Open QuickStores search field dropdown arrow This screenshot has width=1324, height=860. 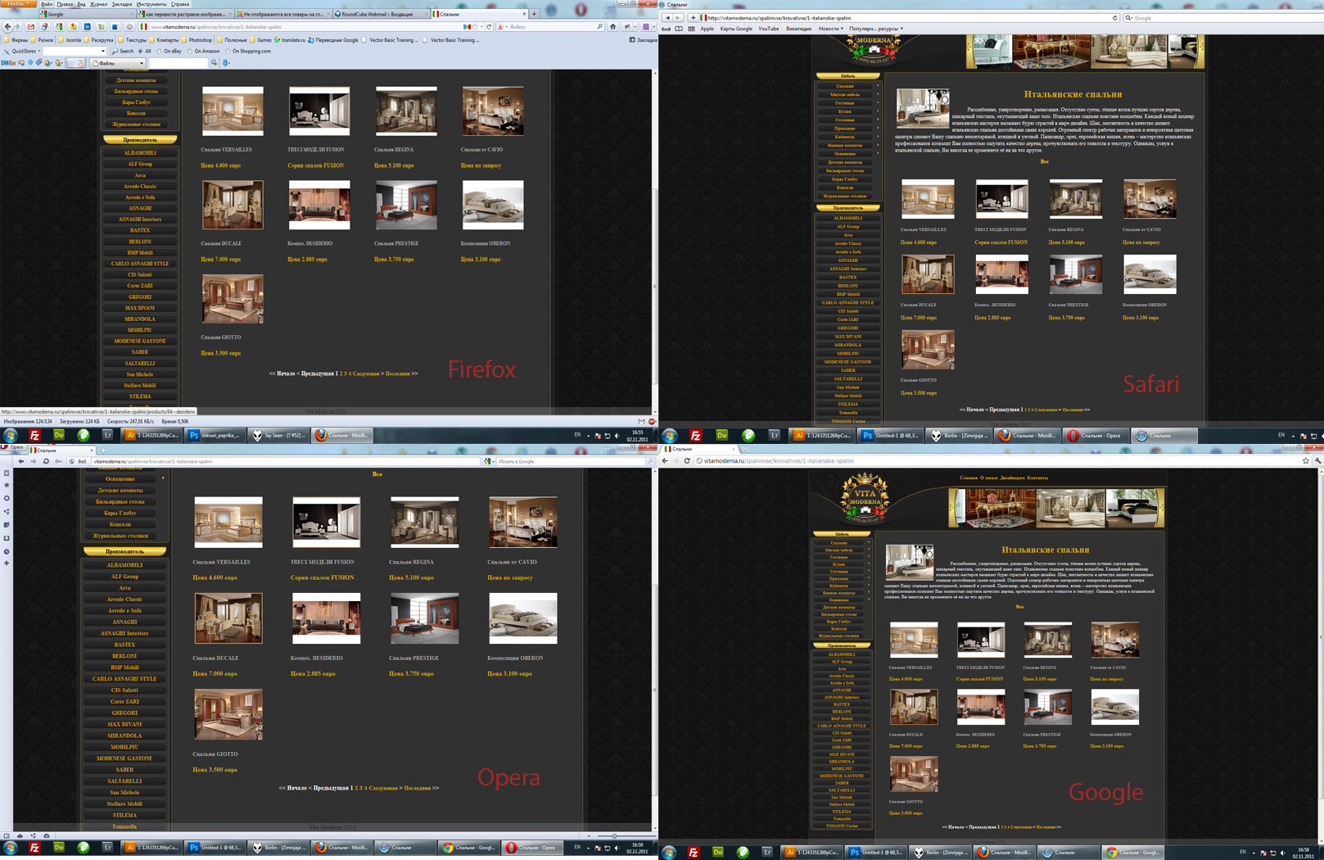(x=103, y=52)
